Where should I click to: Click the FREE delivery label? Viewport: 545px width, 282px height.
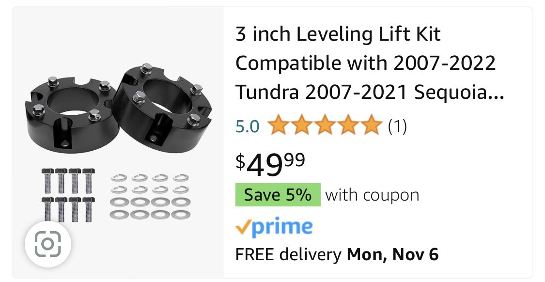(289, 254)
